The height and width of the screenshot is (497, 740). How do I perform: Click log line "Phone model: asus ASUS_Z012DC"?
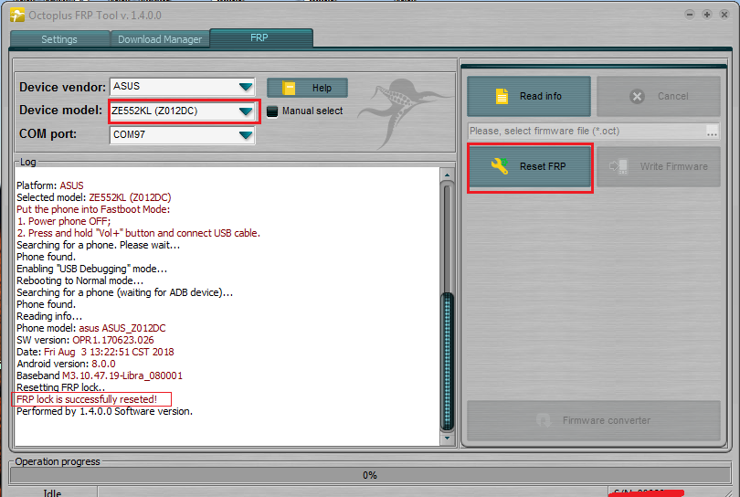coord(91,329)
